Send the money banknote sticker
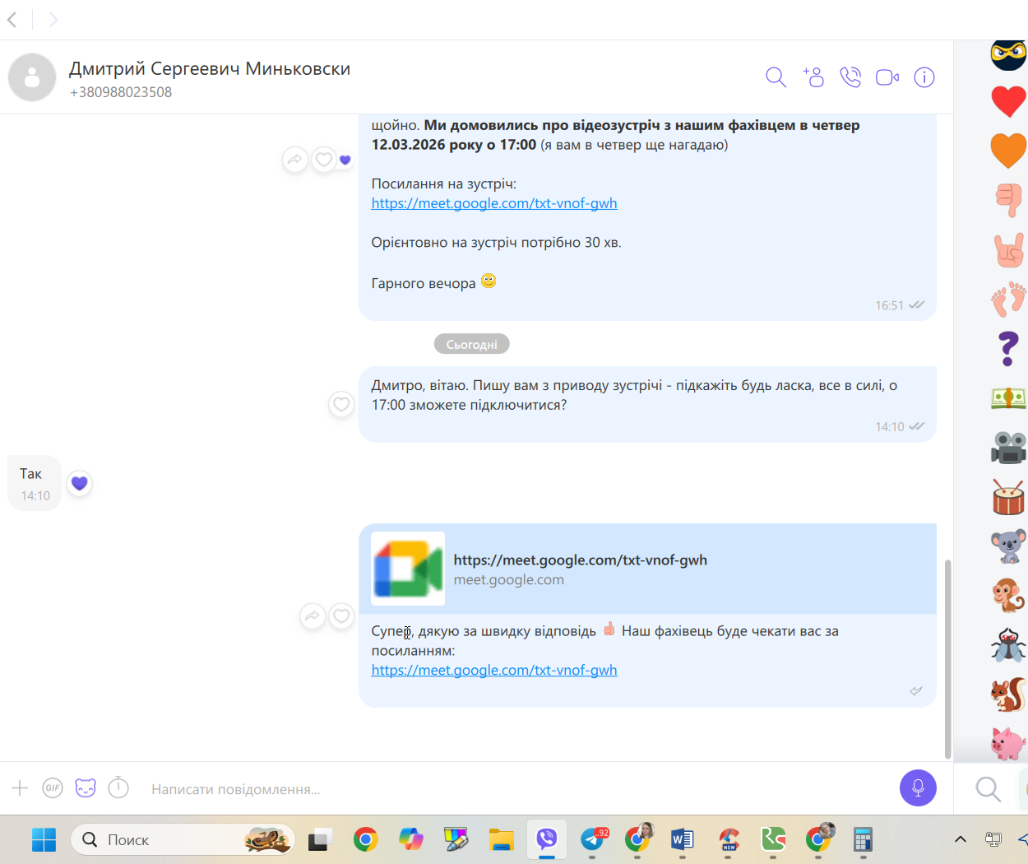The image size is (1028, 864). pos(1008,399)
